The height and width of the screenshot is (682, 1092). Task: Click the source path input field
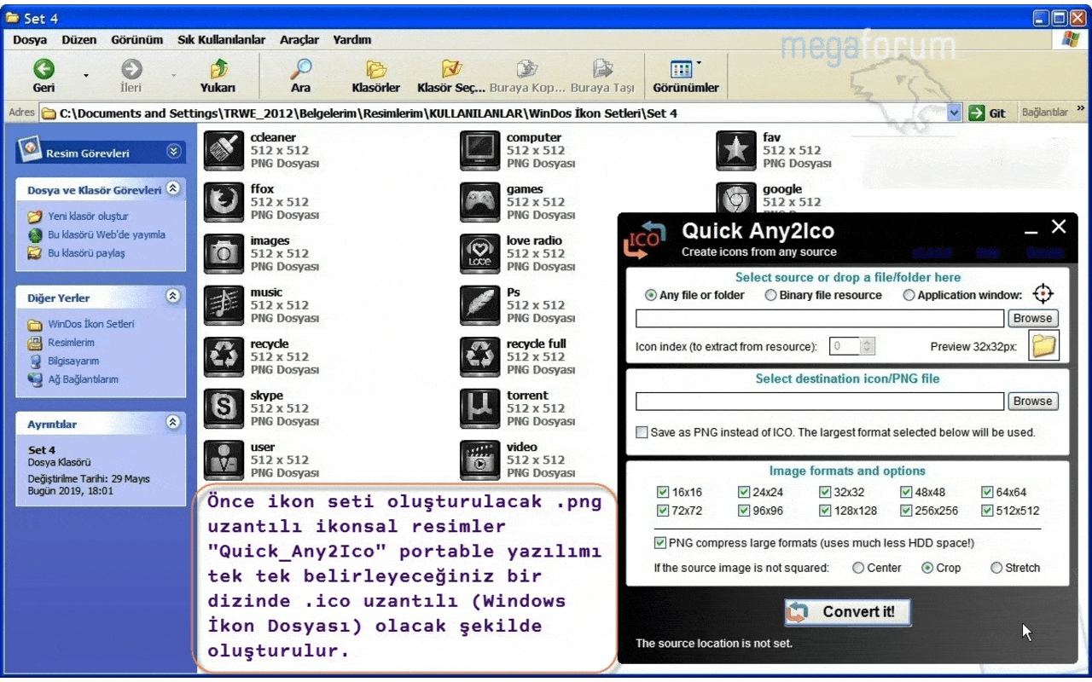pos(820,318)
